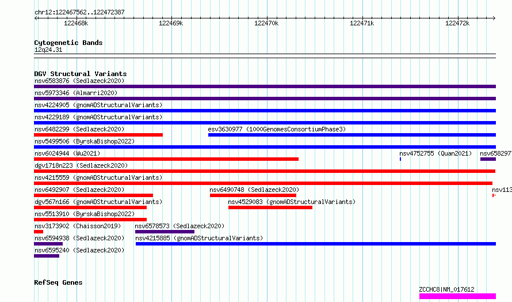512x302 pixels.
Task: Click the nsv6595240 (Sedlazeck2020) label
Action: point(79,250)
